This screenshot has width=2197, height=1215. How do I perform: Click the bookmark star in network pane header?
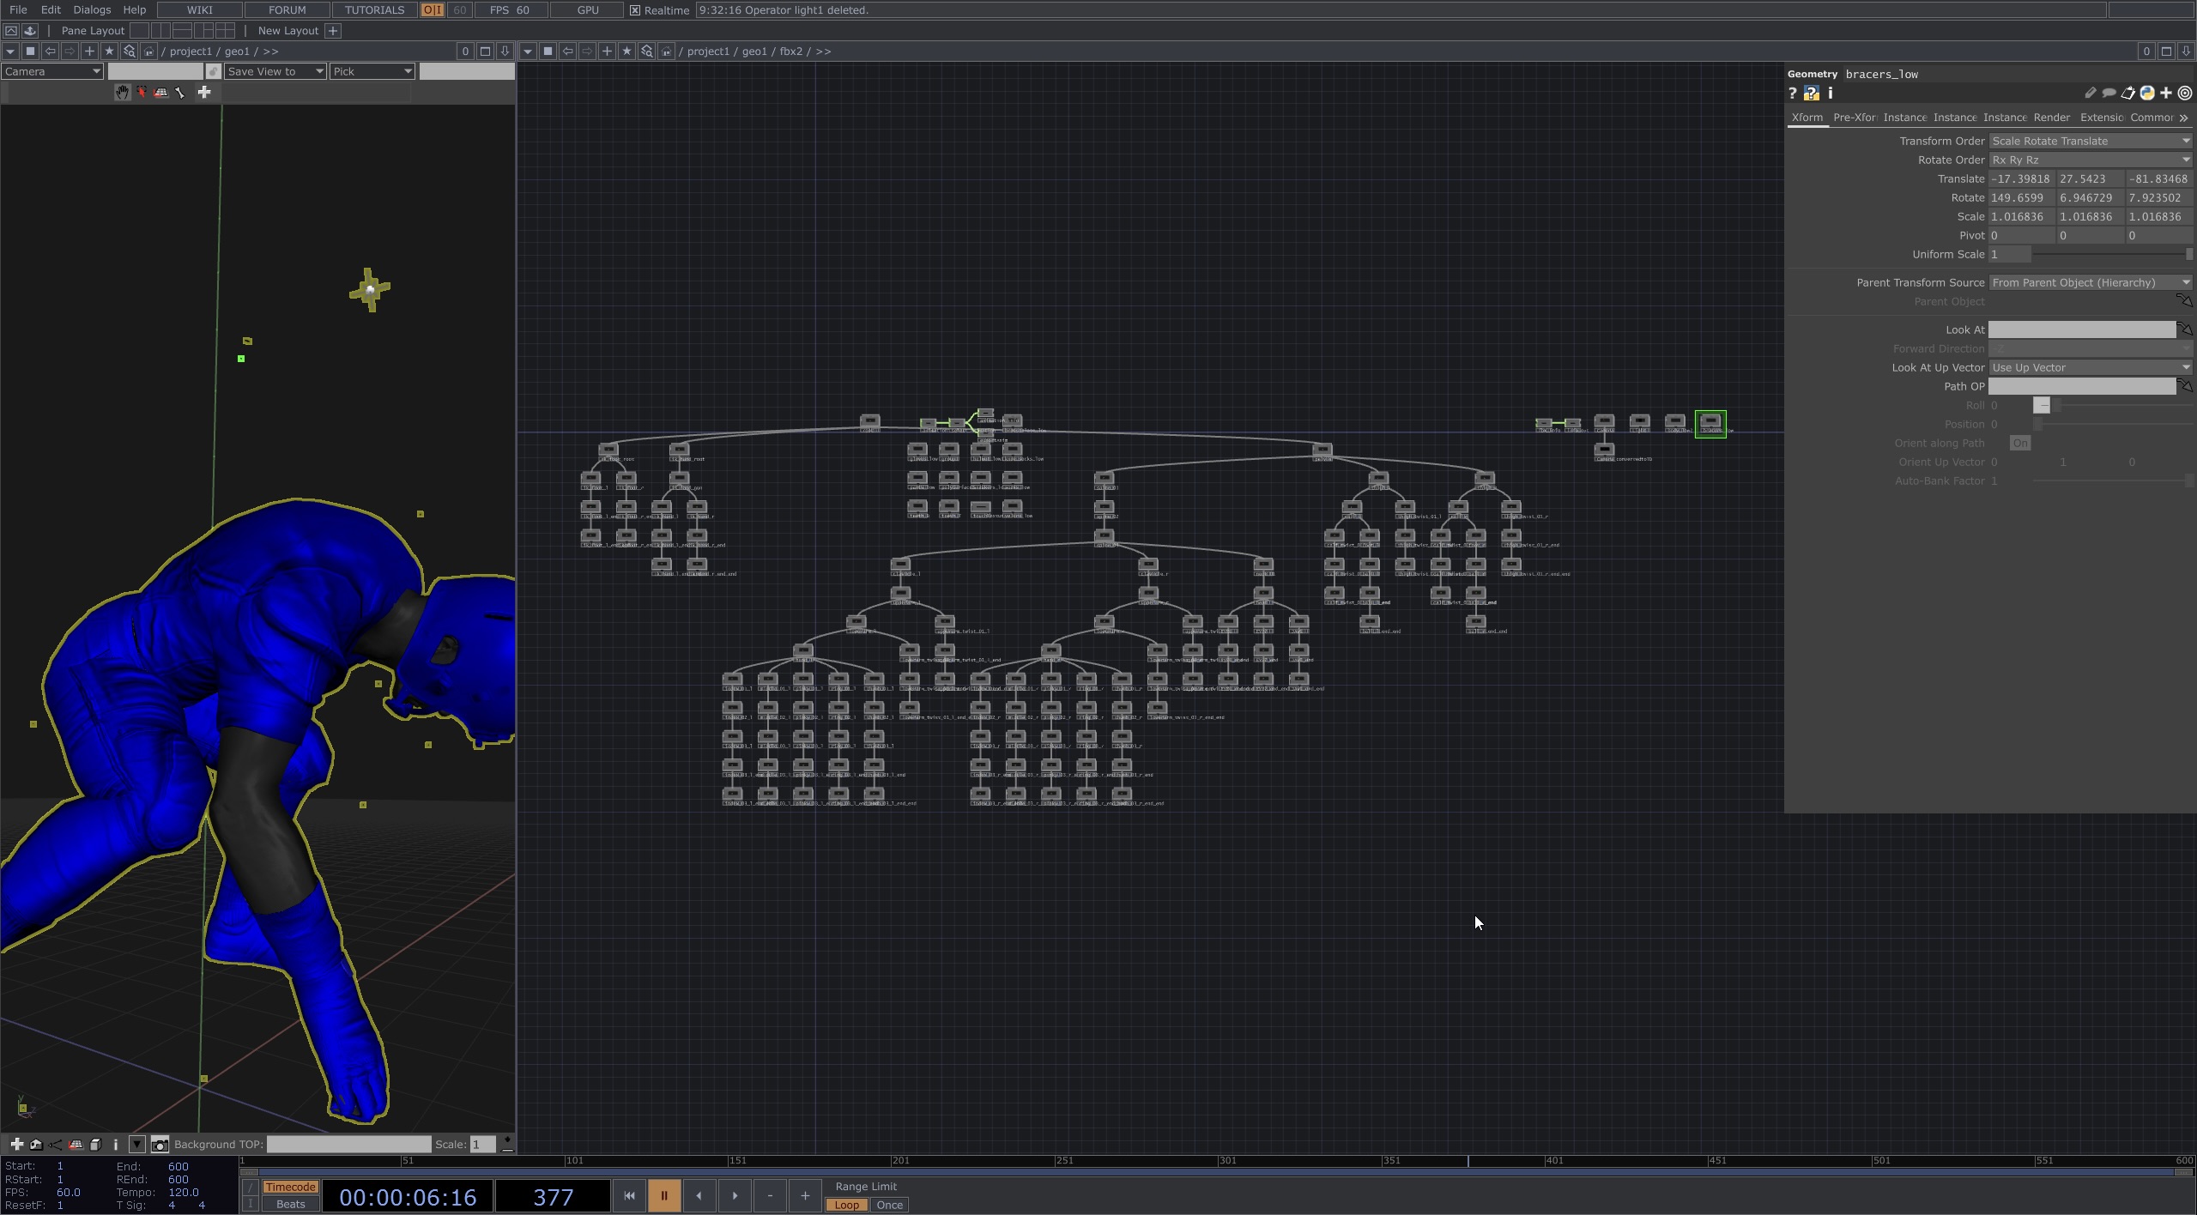pyautogui.click(x=626, y=51)
